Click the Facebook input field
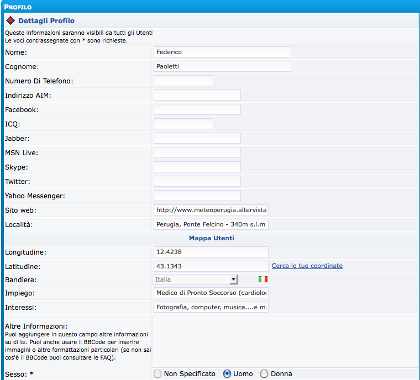The image size is (420, 380). click(x=197, y=109)
